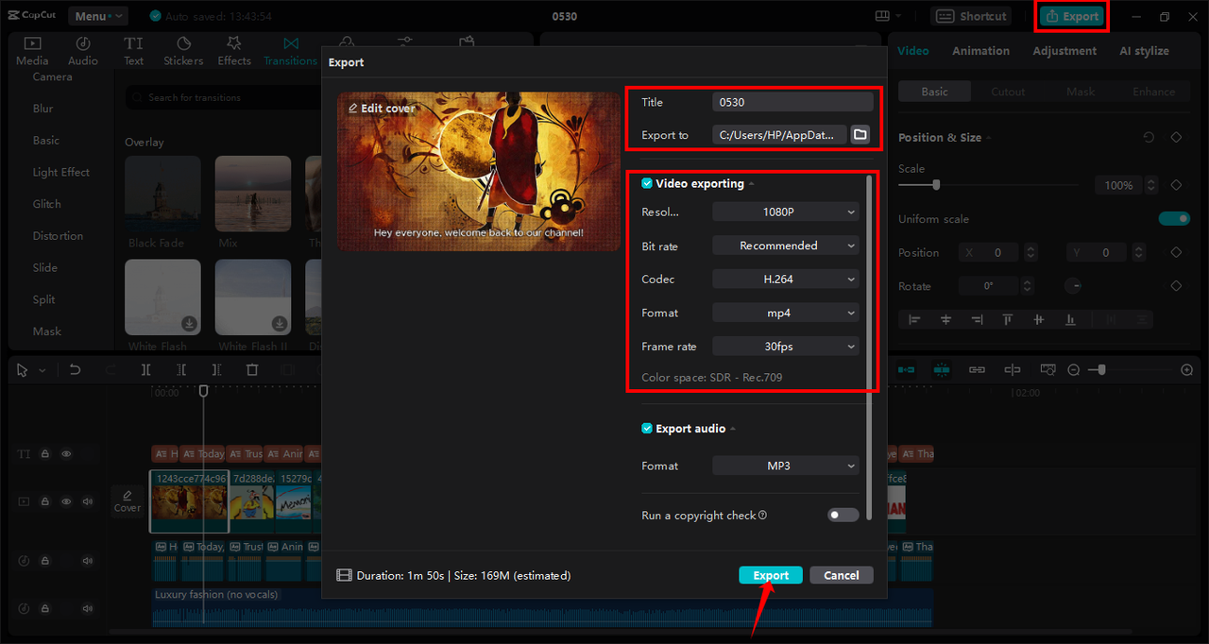
Task: Click the Cover pencil button on timeline
Action: (128, 501)
